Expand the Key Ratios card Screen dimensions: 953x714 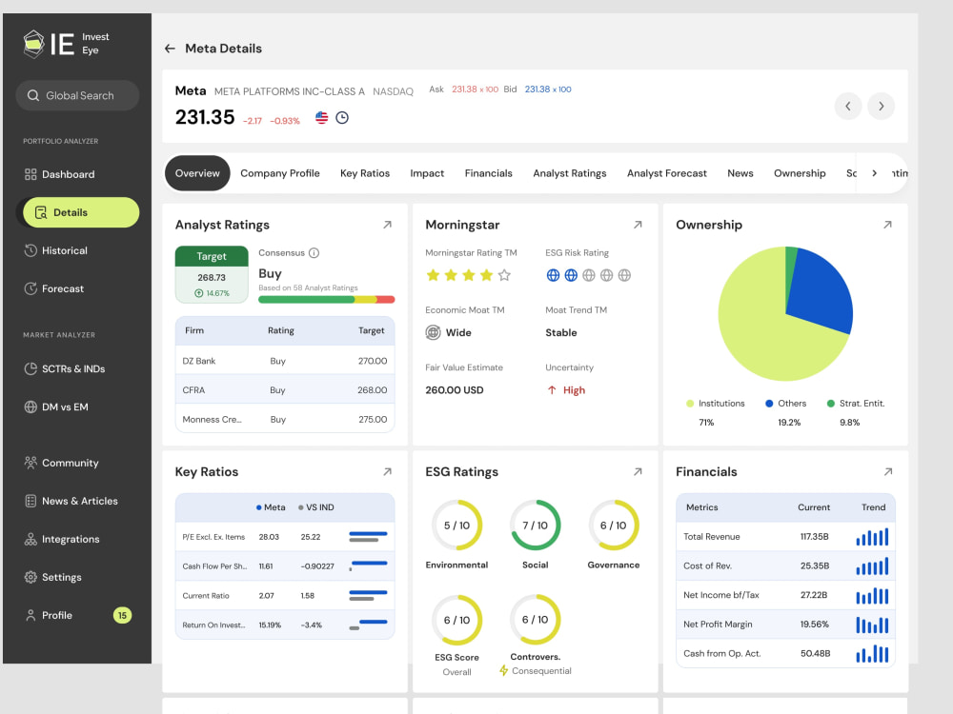[387, 472]
